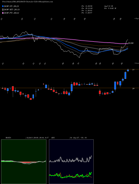Click the 20 price axis label

[x=133, y=89]
